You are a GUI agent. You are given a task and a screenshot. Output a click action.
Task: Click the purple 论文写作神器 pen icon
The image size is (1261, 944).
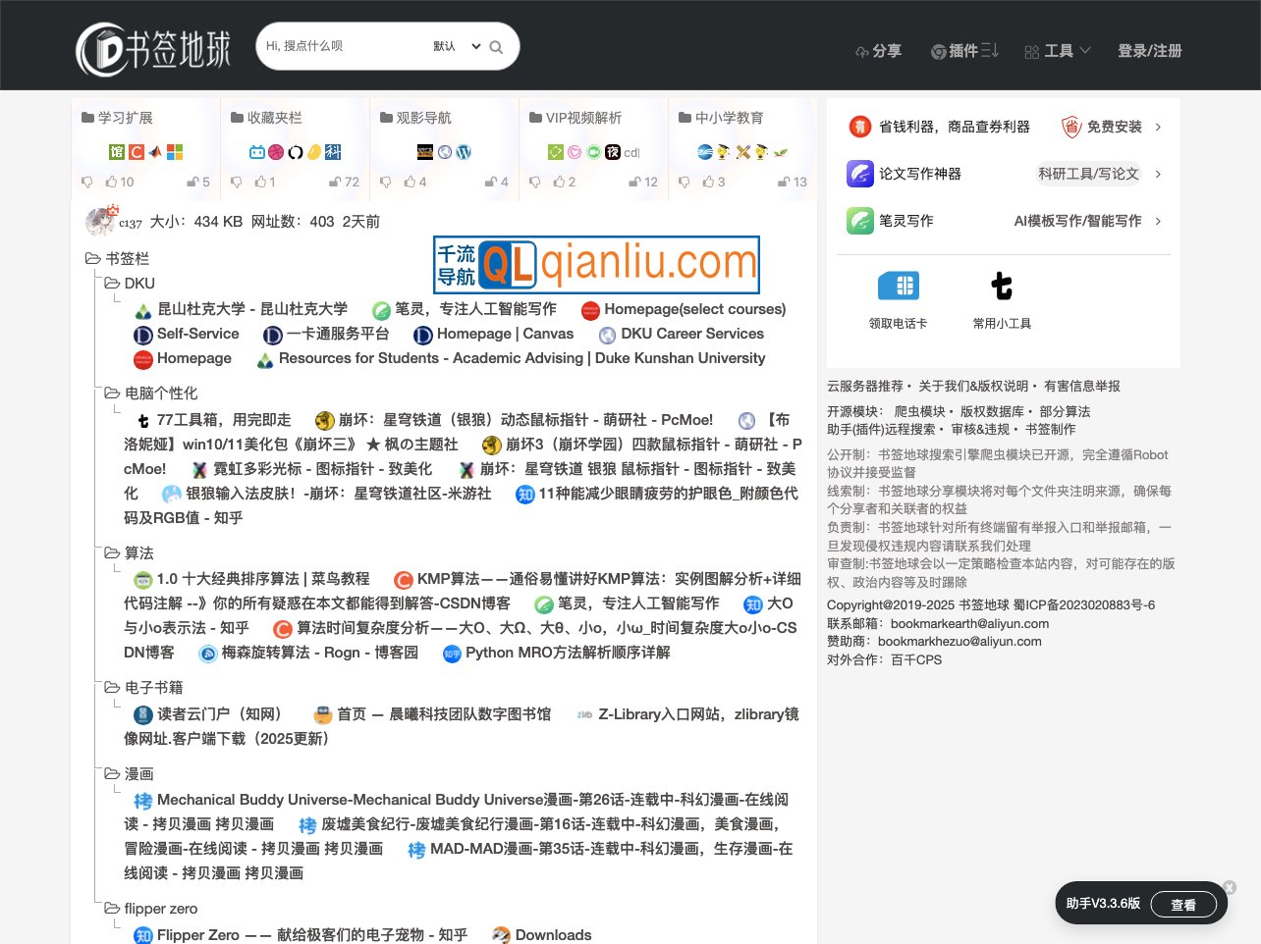click(x=859, y=174)
